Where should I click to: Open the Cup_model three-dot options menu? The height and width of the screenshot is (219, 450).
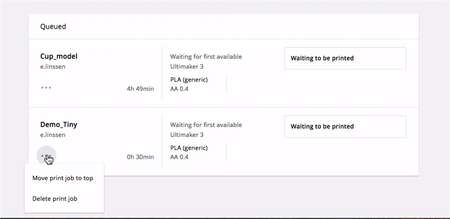tap(46, 88)
